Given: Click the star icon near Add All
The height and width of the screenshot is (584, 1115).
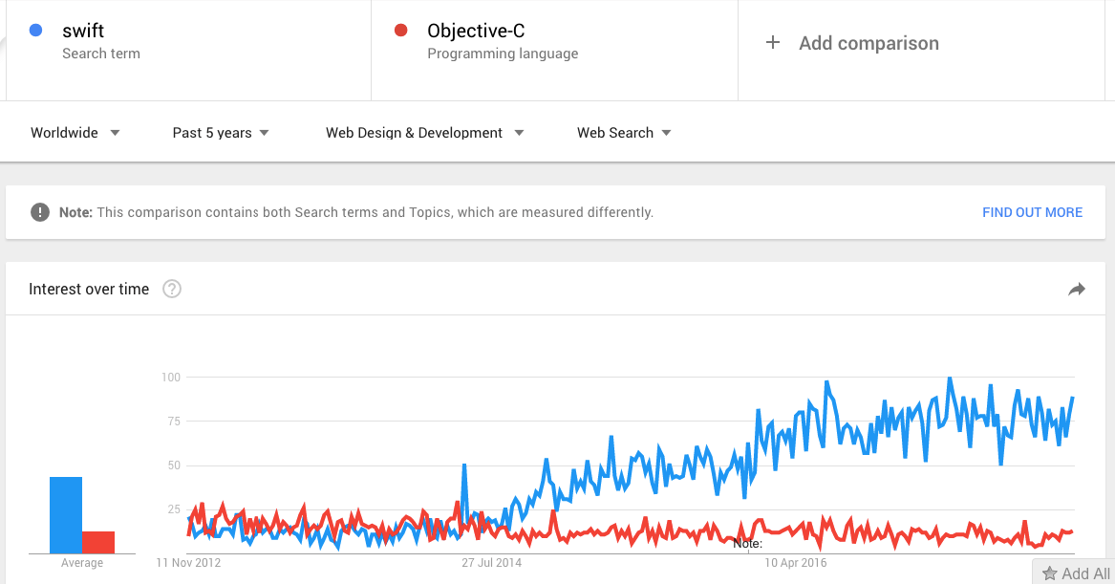Looking at the screenshot, I should tap(1050, 573).
